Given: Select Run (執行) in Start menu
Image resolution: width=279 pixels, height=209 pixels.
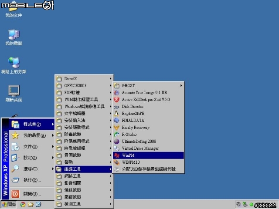Looking at the screenshot, I should tap(32, 180).
